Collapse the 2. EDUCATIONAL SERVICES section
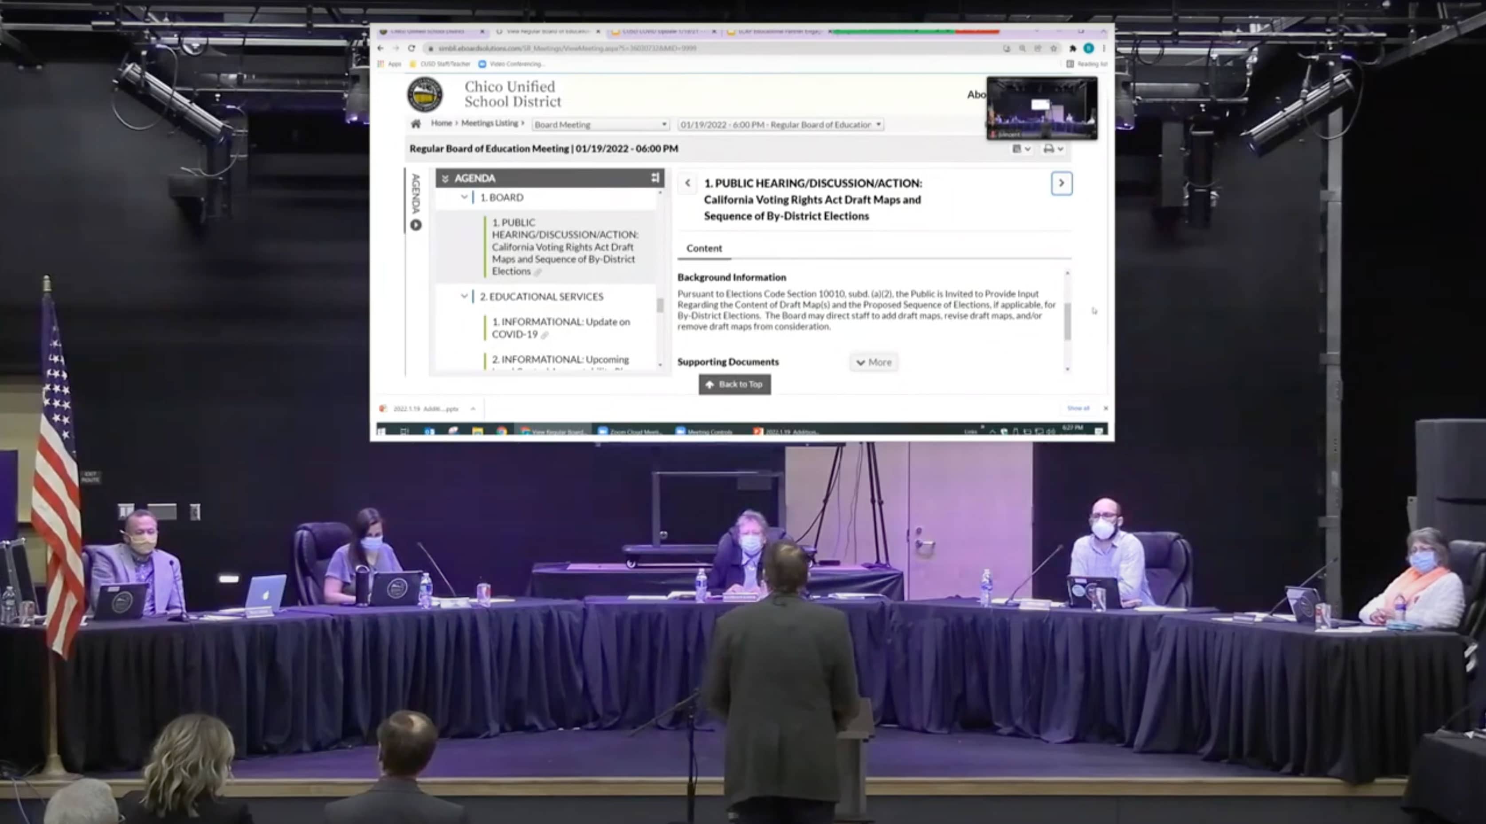Image resolution: width=1486 pixels, height=824 pixels. pyautogui.click(x=464, y=296)
